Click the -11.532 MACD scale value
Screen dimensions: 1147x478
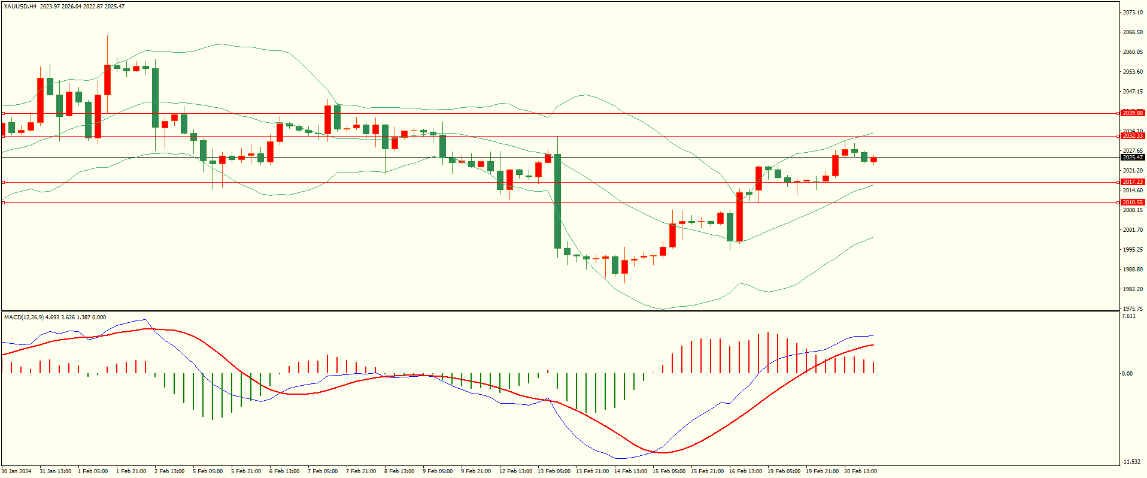point(1131,462)
